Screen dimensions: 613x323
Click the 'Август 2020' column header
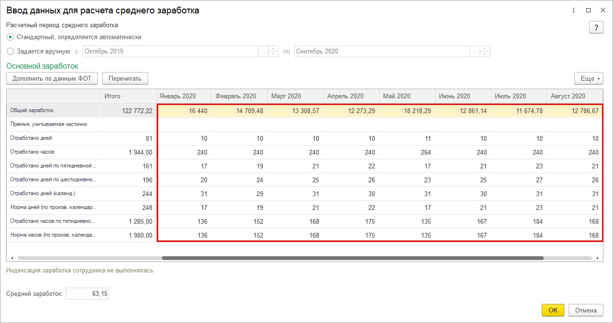pos(575,96)
